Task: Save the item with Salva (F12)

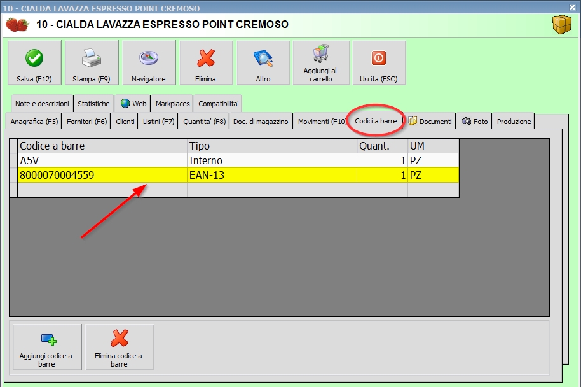Action: (x=34, y=63)
